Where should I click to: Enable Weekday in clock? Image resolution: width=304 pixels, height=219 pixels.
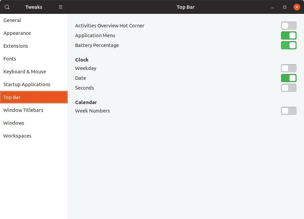pos(288,68)
